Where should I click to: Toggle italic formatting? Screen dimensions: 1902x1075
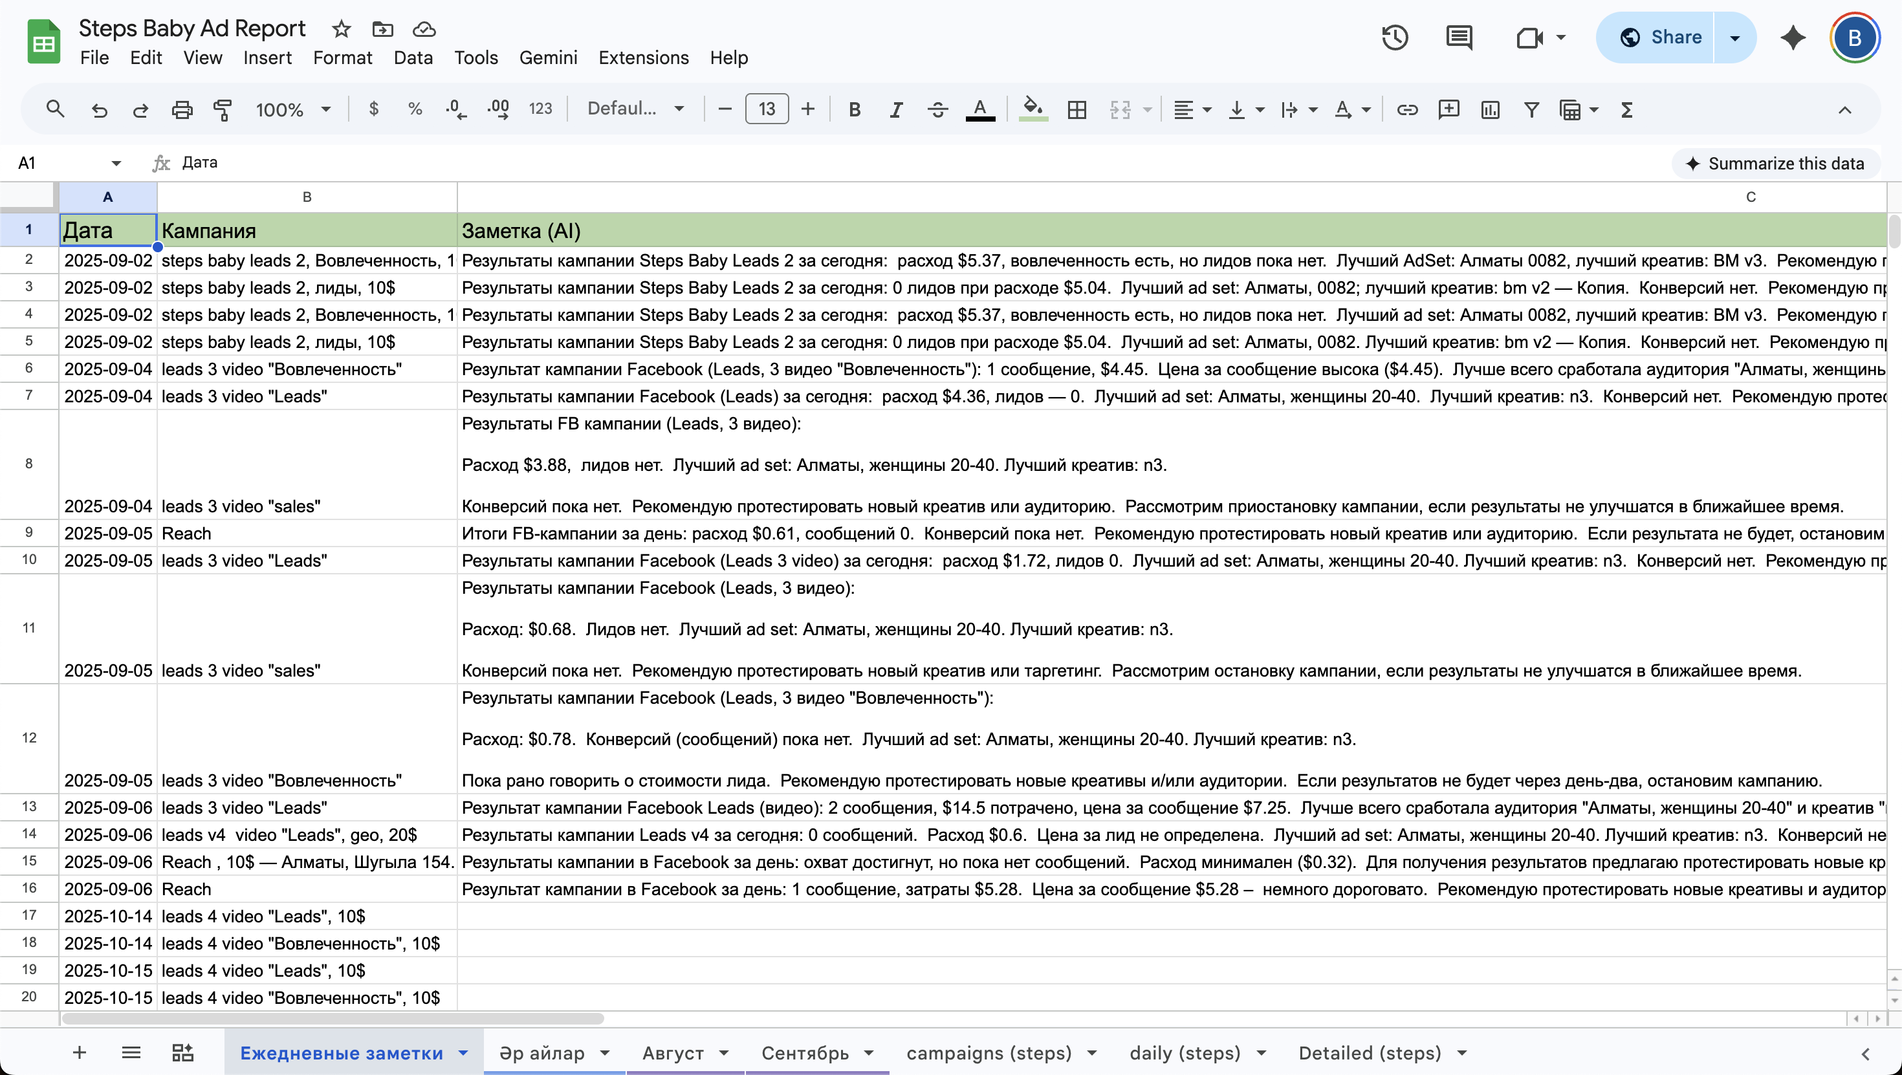[x=895, y=110]
